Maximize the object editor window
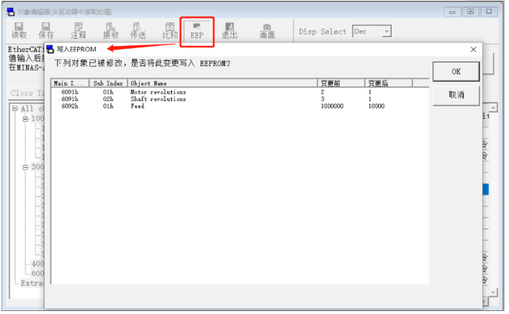 pyautogui.click(x=470, y=12)
